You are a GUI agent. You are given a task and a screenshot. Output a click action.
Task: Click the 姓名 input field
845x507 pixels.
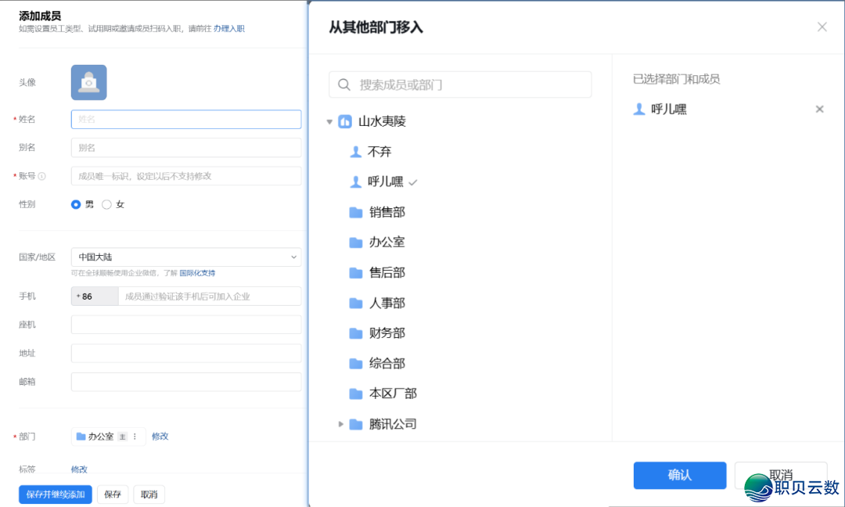[x=185, y=119]
